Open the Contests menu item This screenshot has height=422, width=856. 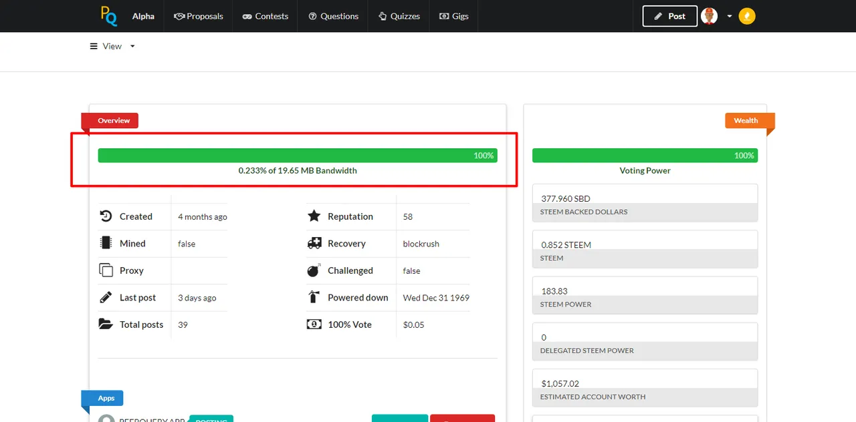click(265, 16)
